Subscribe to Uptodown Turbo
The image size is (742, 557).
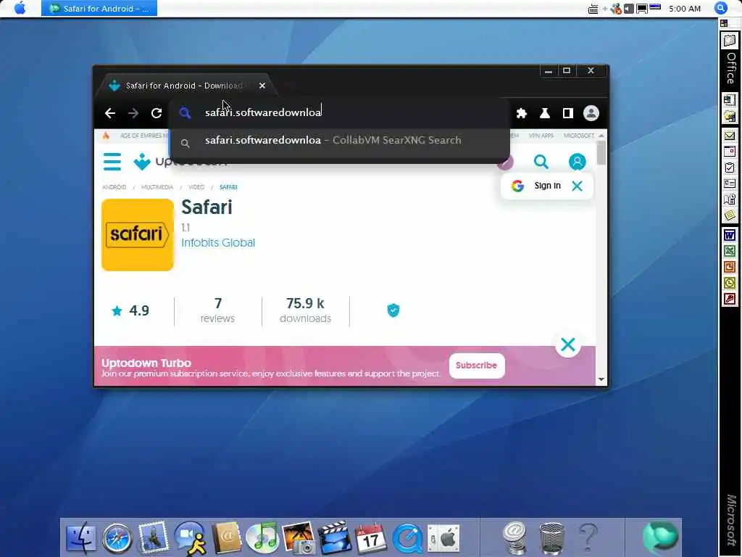coord(477,366)
